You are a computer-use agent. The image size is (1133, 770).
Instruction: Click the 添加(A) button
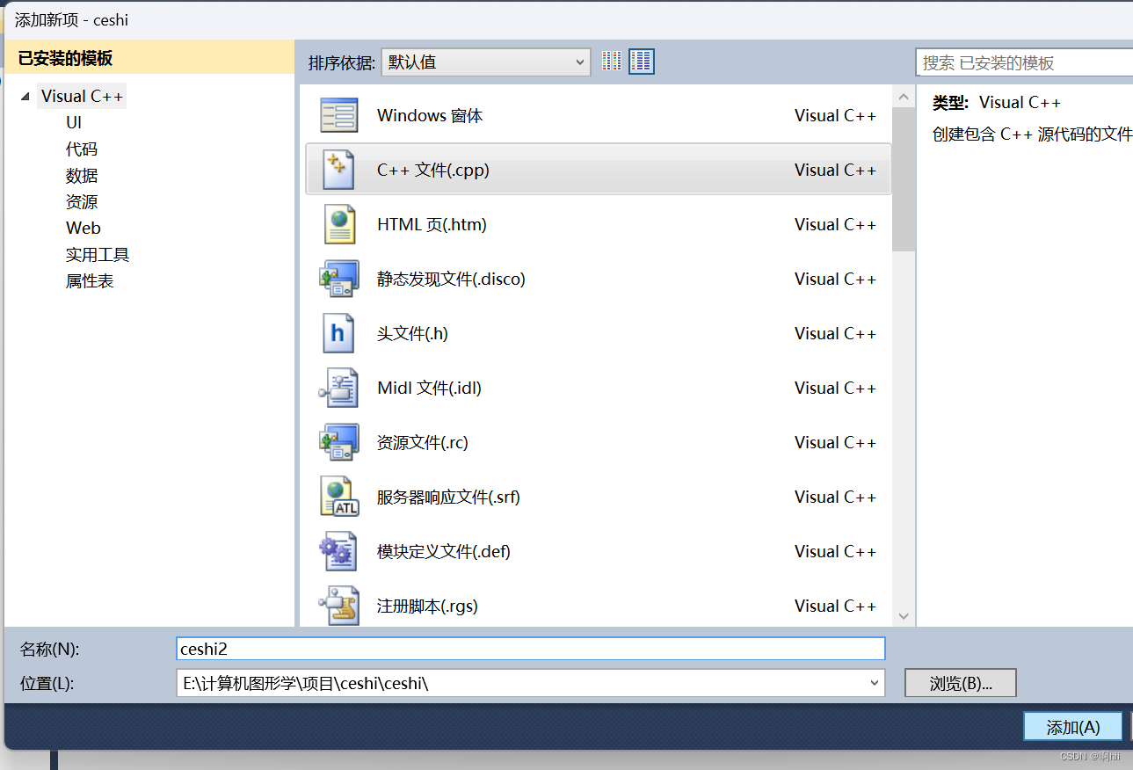[x=1072, y=726]
